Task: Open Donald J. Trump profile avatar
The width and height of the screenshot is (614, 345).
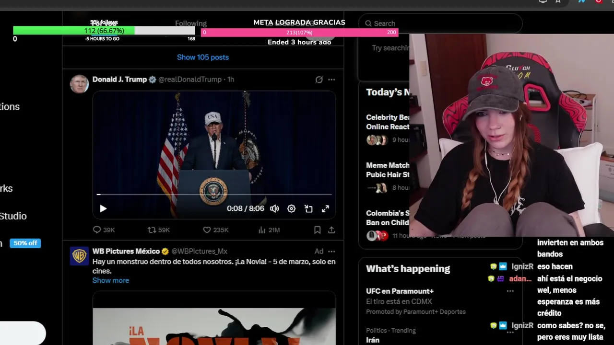Action: [x=79, y=84]
